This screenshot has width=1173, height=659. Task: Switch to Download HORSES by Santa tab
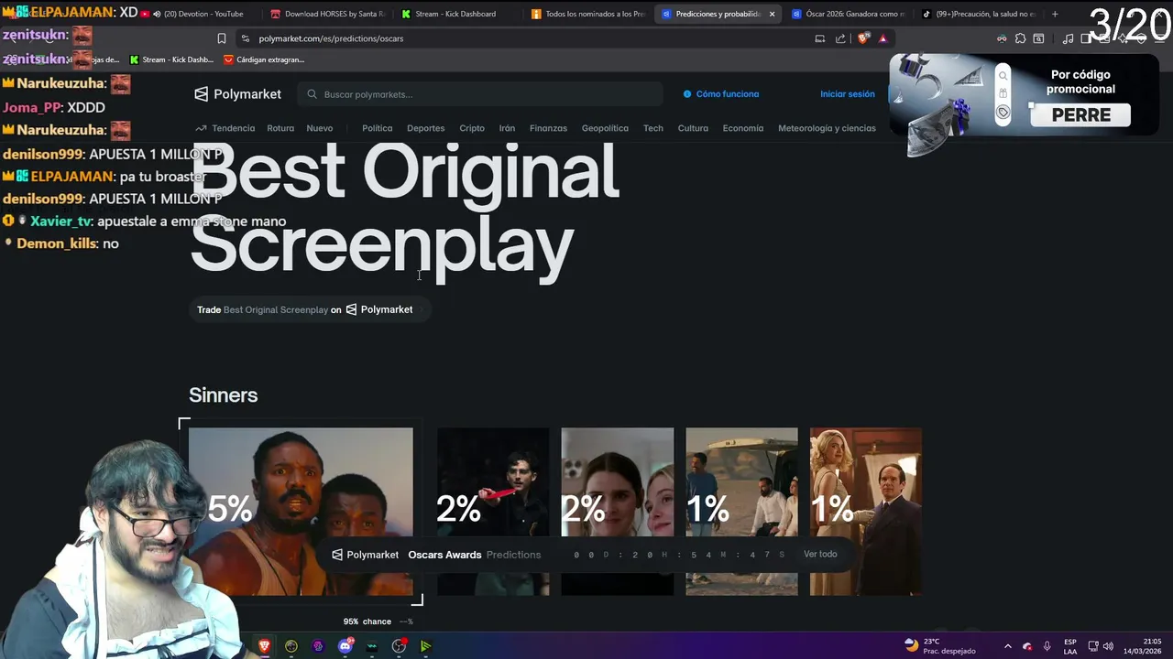330,14
